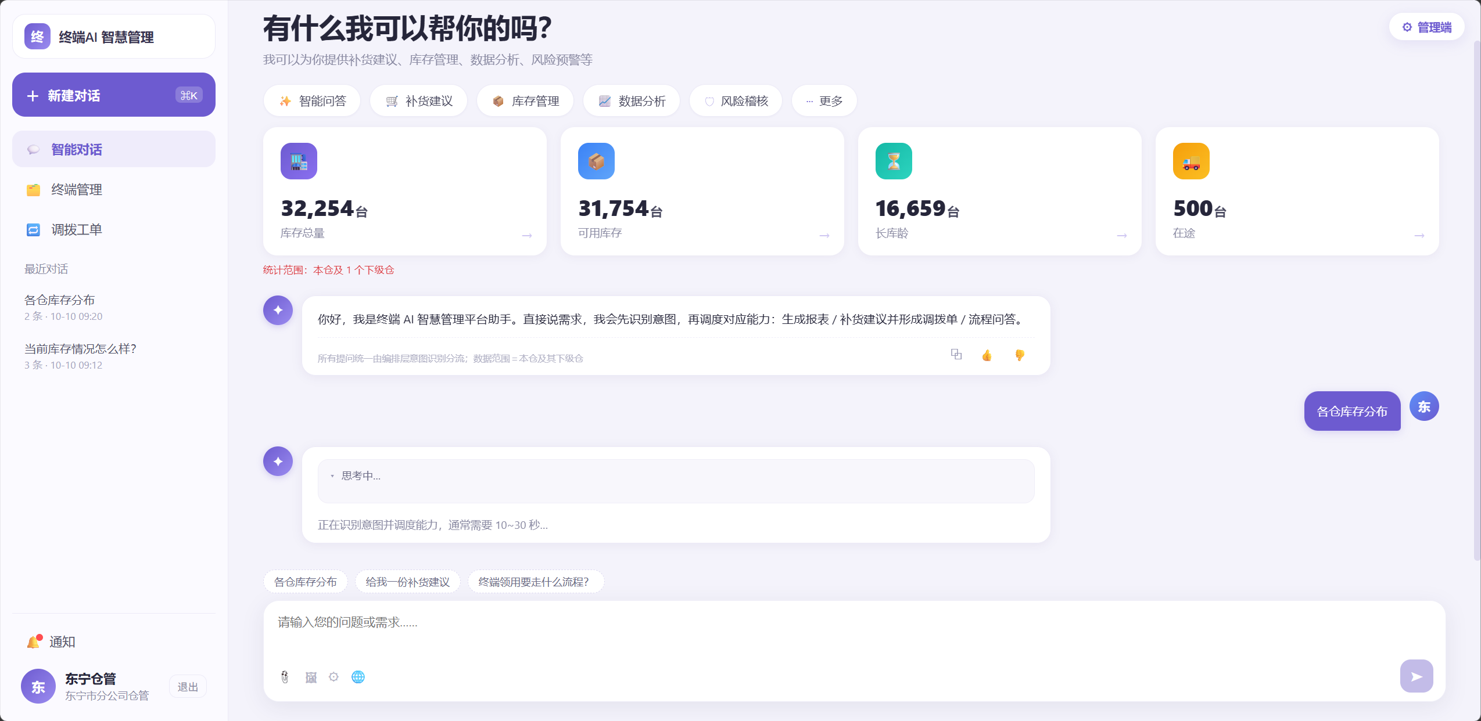Screen dimensions: 1481x721
Task: Click the 东 avatar beside user message
Action: 1424,406
